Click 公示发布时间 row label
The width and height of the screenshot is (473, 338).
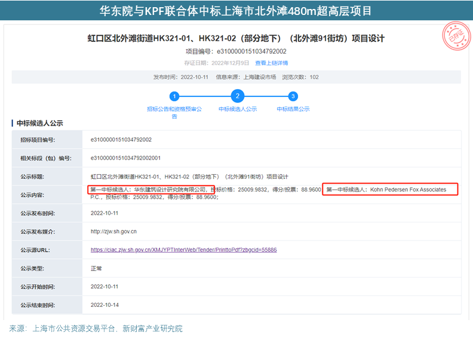point(38,214)
